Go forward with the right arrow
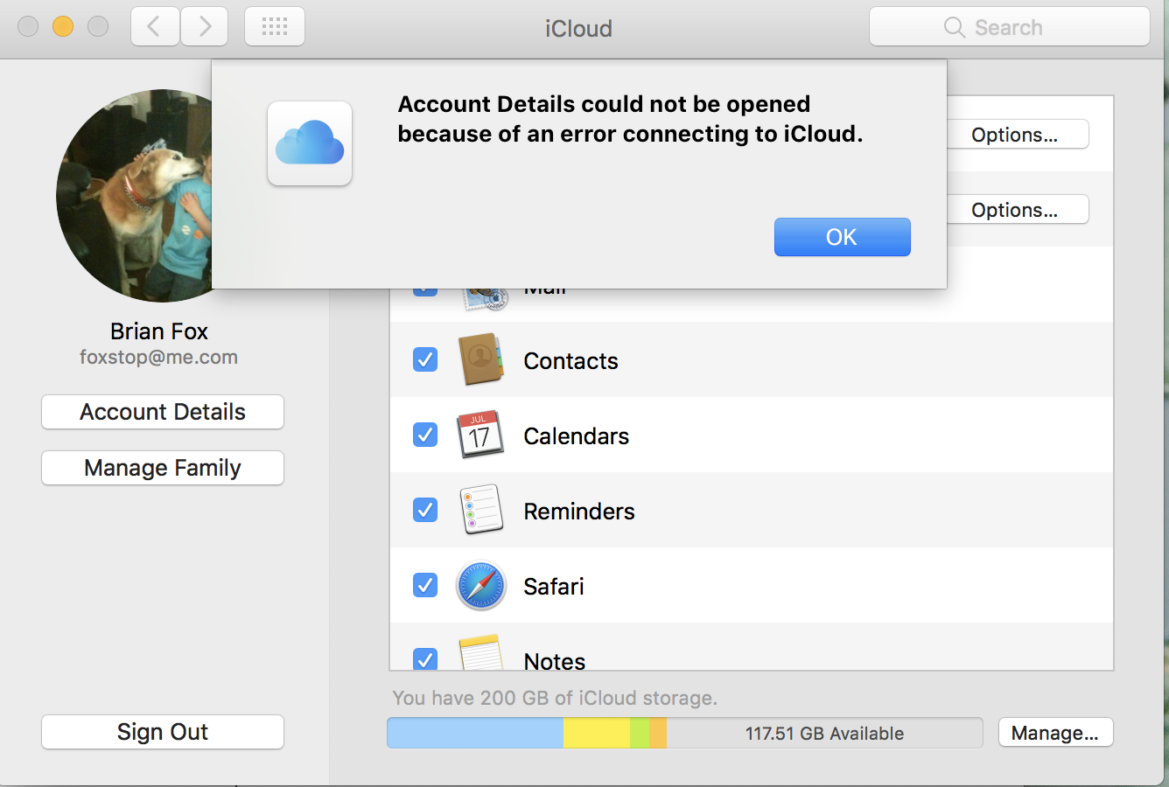Image resolution: width=1169 pixels, height=787 pixels. point(205,27)
